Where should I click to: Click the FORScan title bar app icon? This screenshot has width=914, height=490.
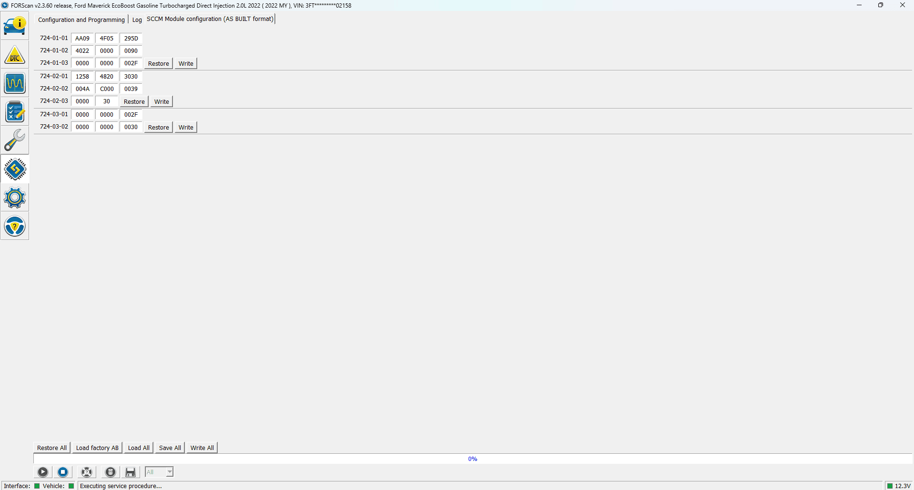[x=5, y=5]
